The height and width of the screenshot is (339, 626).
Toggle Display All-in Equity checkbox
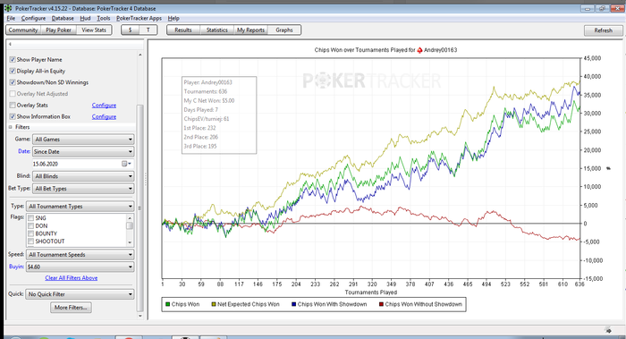[13, 71]
